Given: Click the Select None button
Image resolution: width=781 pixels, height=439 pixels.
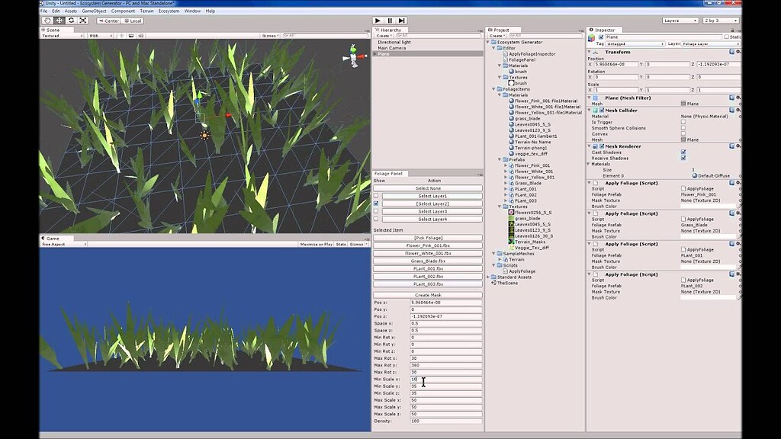Looking at the screenshot, I should (429, 187).
